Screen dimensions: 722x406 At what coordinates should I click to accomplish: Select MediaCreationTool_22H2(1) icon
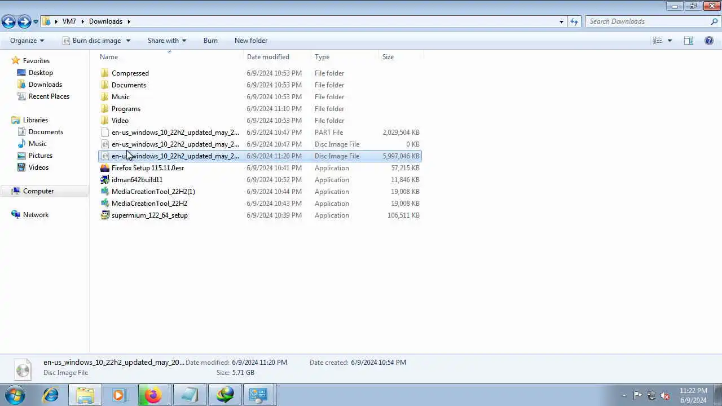click(x=105, y=192)
